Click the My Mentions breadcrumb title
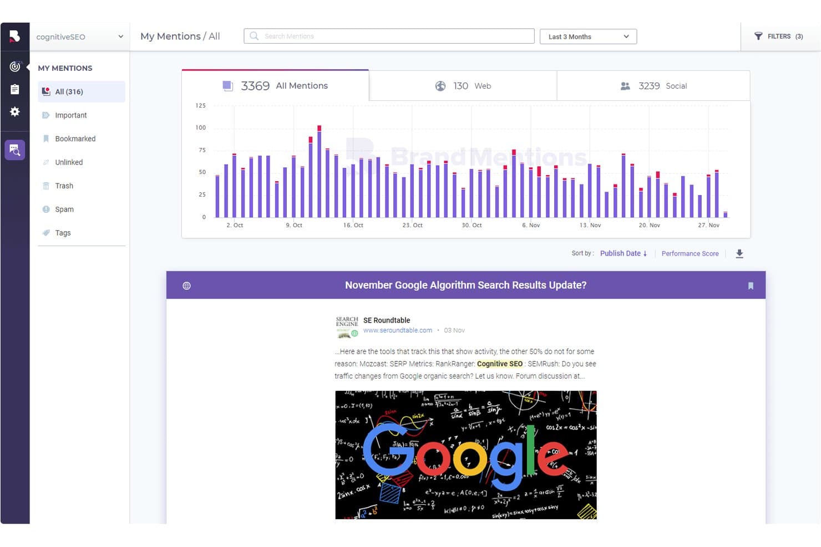This screenshot has width=821, height=547. coord(170,36)
